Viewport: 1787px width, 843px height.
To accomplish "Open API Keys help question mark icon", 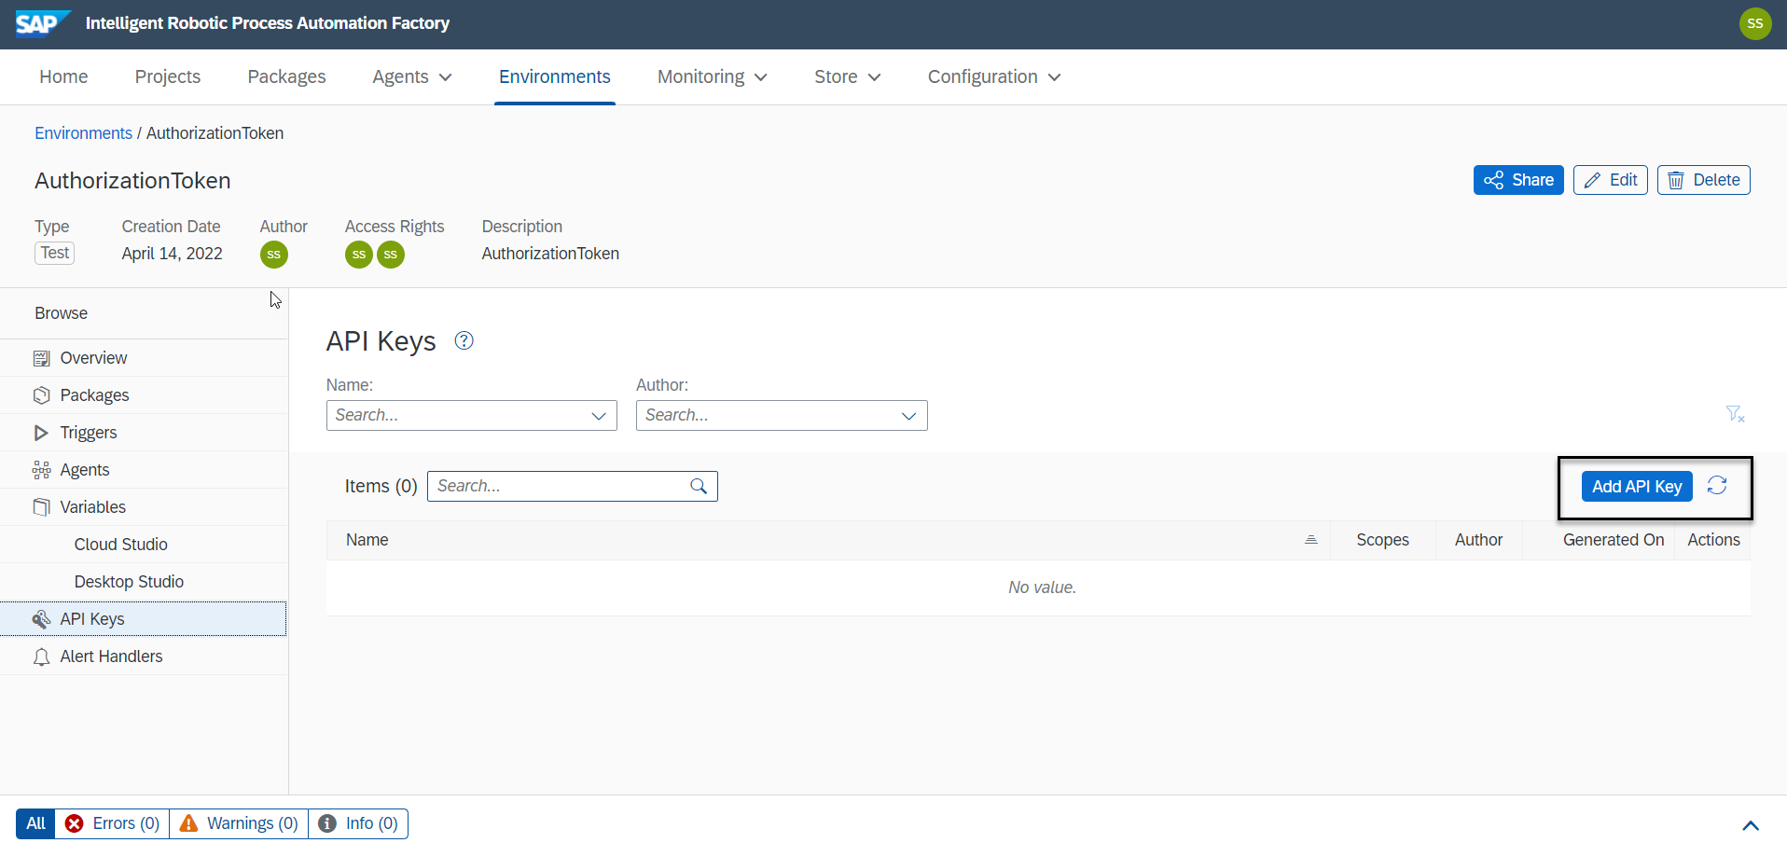I will (x=464, y=340).
